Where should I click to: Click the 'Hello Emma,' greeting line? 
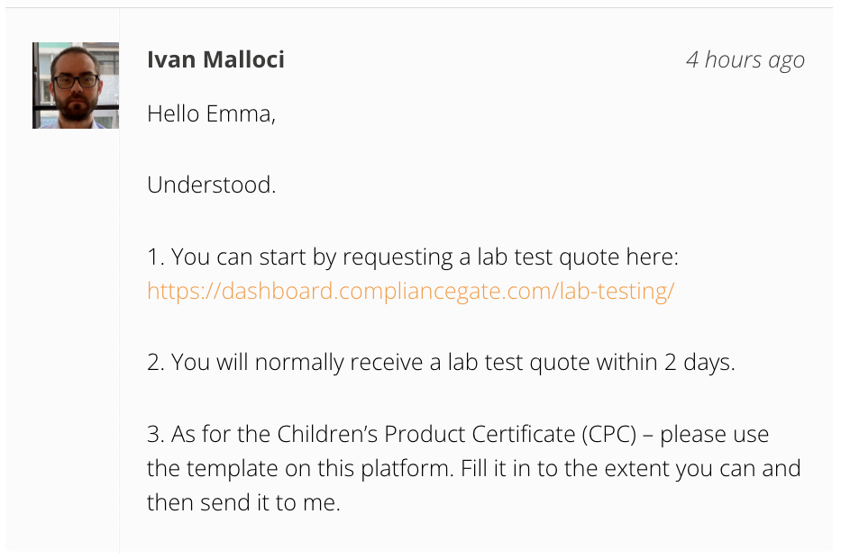tap(211, 114)
